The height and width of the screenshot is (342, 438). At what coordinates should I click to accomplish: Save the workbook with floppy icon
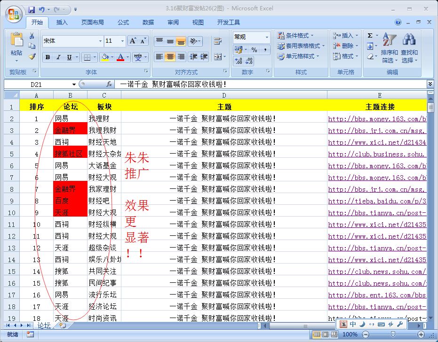(x=31, y=9)
